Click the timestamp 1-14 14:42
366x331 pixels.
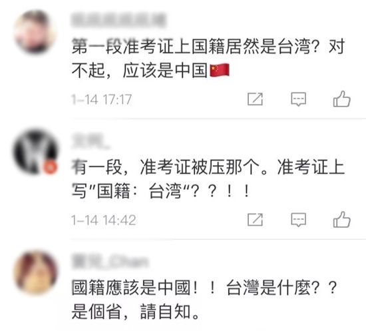pos(103,220)
